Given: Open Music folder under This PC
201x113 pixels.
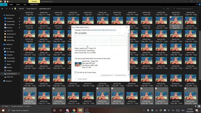Looking at the screenshot, I should click(x=9, y=64).
